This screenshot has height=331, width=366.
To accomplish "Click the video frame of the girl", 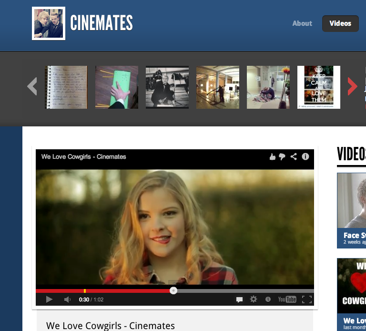I will coord(174,227).
